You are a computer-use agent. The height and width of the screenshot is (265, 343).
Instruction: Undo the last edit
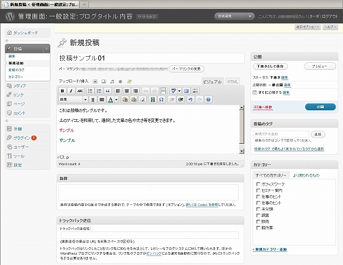click(x=191, y=99)
